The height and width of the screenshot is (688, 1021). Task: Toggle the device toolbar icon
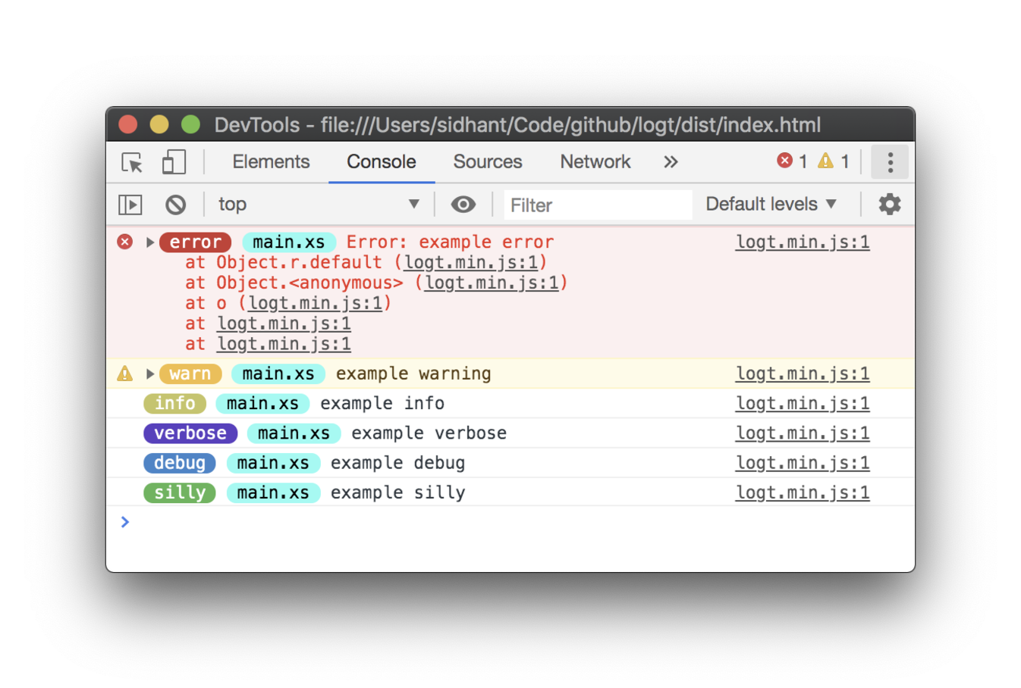pos(174,162)
